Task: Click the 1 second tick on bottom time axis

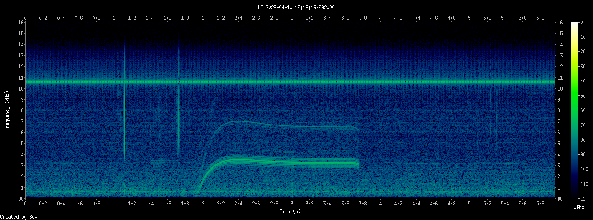Action: [x=114, y=204]
